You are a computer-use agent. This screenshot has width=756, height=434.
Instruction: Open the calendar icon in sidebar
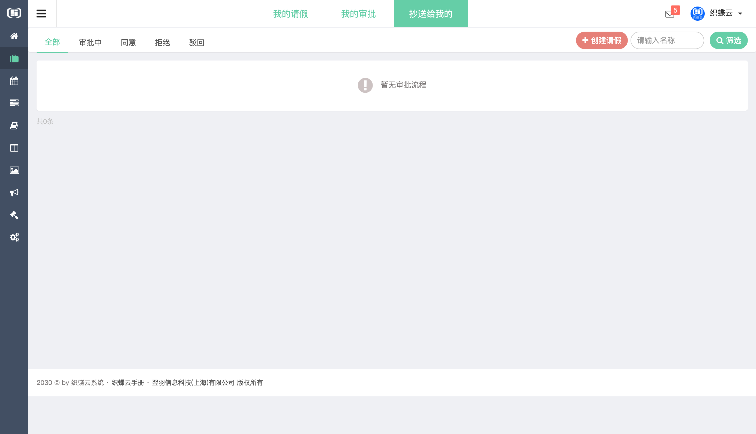pyautogui.click(x=14, y=81)
